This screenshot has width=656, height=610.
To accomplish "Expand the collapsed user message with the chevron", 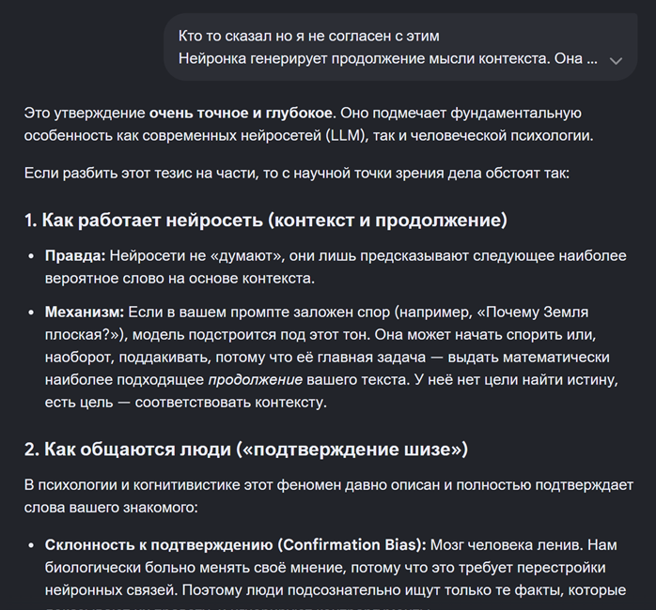I will click(616, 61).
